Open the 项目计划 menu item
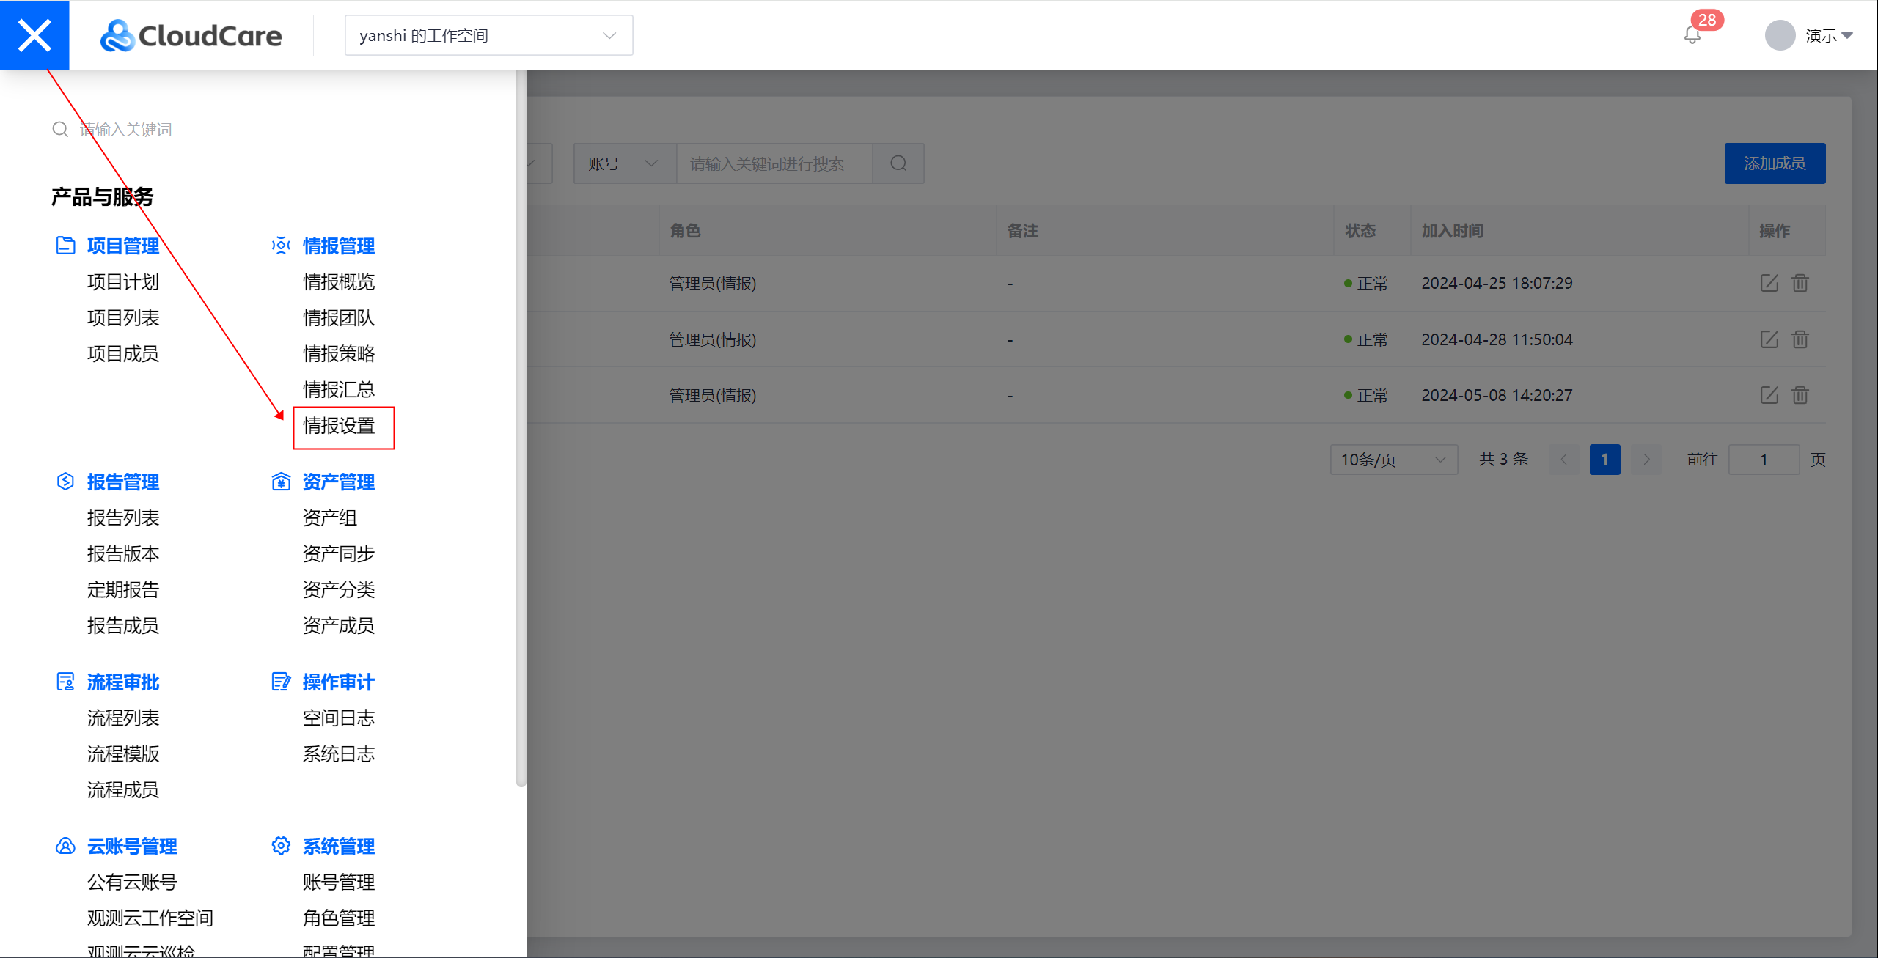The width and height of the screenshot is (1878, 958). click(123, 282)
